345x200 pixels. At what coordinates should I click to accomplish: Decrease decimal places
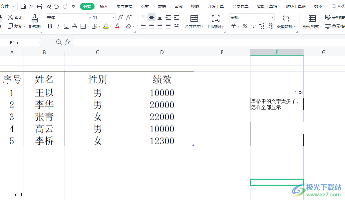pyautogui.click(x=270, y=26)
